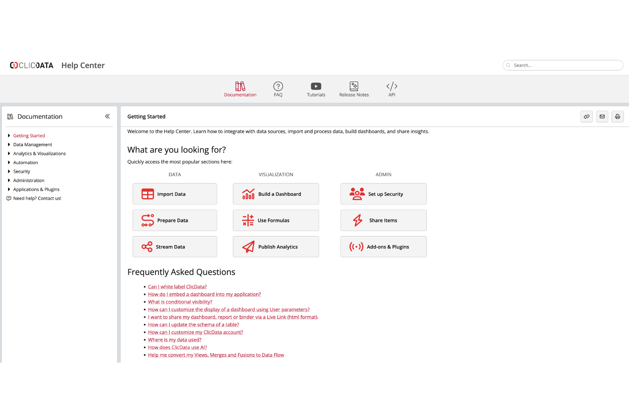This screenshot has width=629, height=419.
Task: Open the Publish Analytics button
Action: pyautogui.click(x=276, y=247)
